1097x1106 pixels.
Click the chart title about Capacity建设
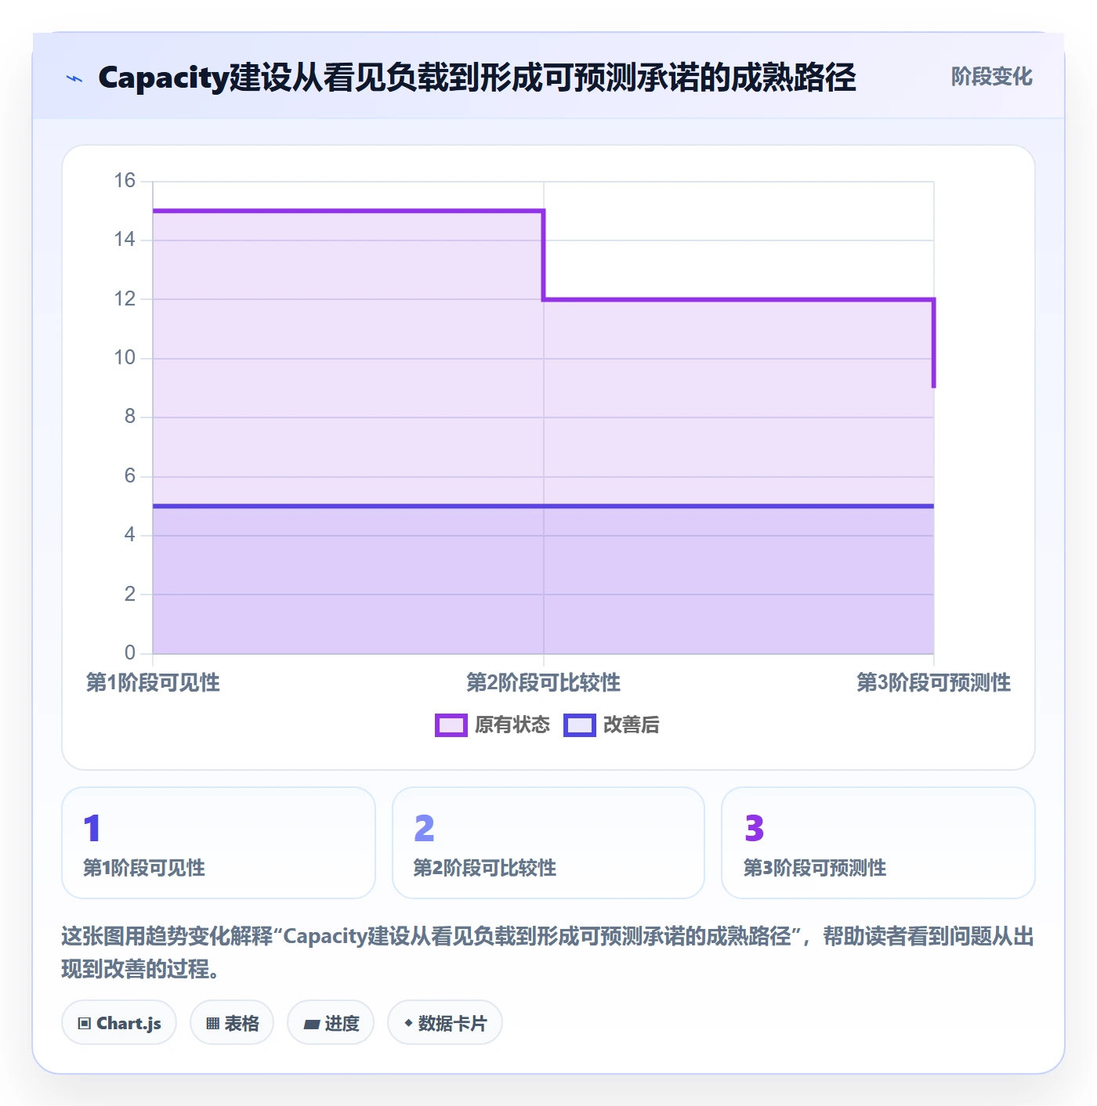click(476, 78)
